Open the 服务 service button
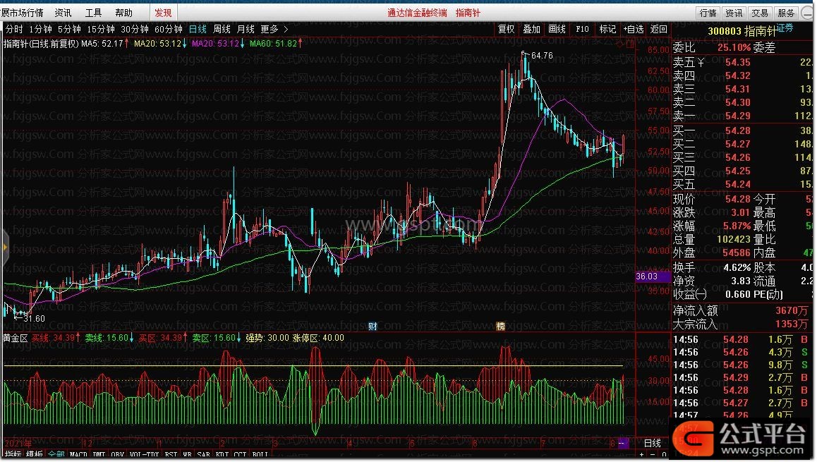This screenshot has height=462, width=817. [x=786, y=13]
